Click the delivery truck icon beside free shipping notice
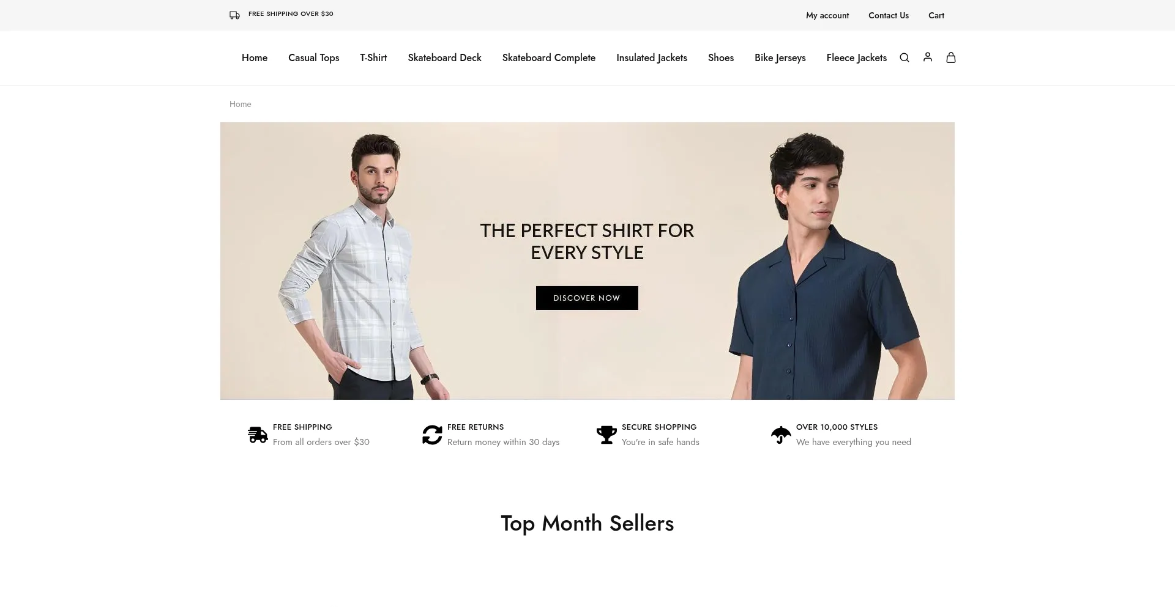The width and height of the screenshot is (1175, 607). 234,15
